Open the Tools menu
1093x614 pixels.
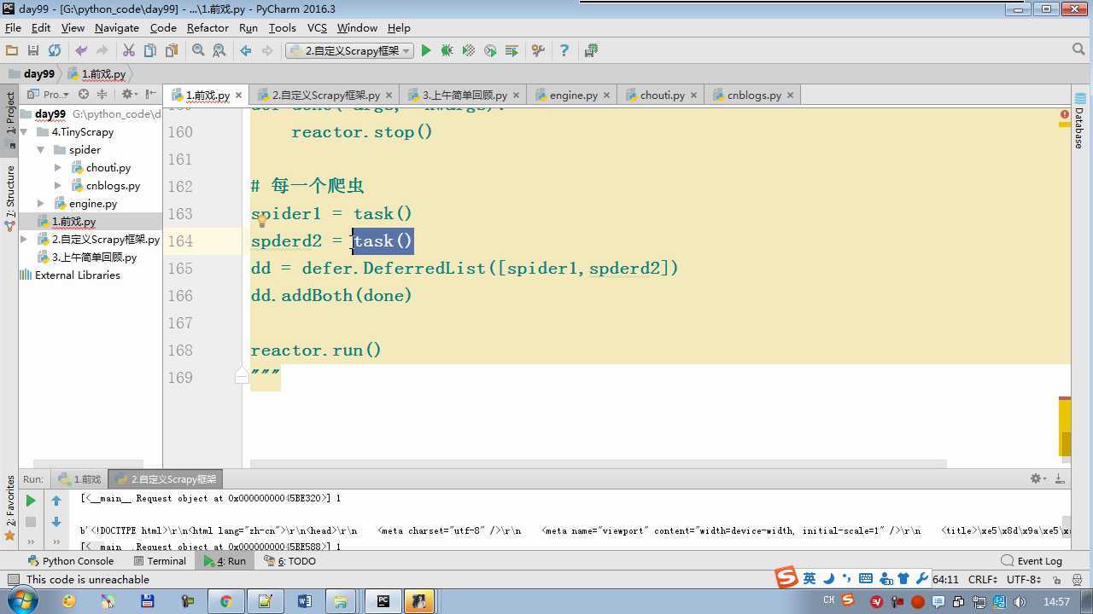click(282, 28)
